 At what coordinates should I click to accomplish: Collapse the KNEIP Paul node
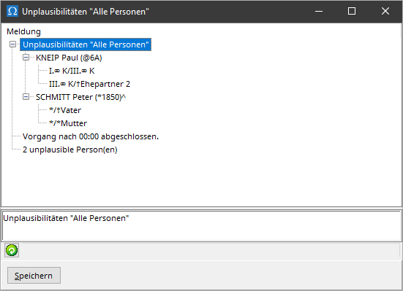26,58
